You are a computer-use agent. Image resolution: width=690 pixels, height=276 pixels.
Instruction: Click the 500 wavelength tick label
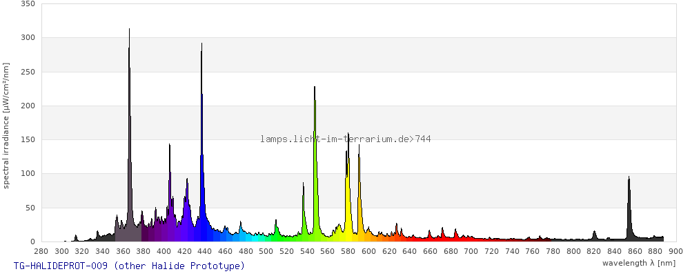point(266,251)
